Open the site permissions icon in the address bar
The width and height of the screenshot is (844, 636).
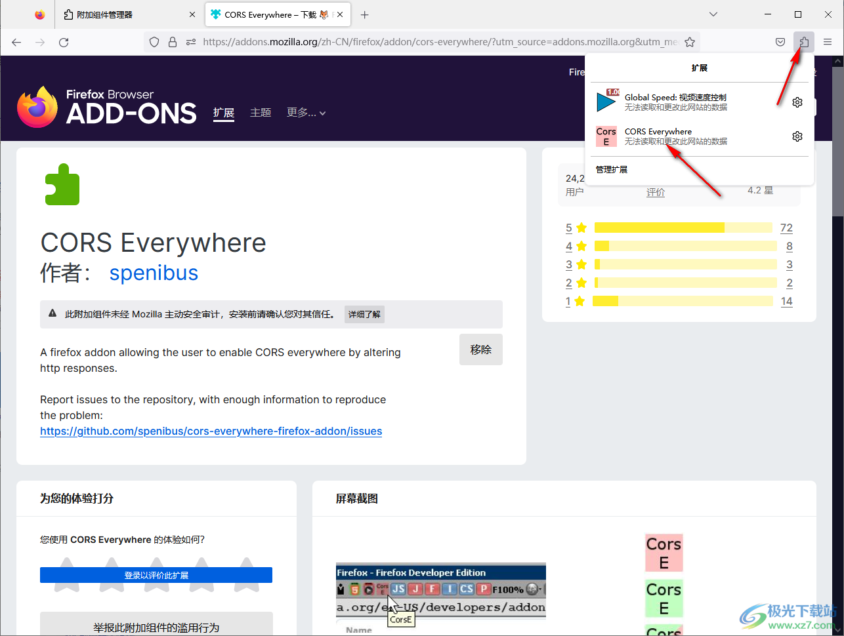[191, 42]
